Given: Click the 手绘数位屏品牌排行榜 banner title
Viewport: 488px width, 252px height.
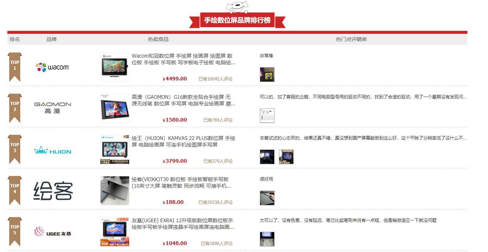Looking at the screenshot, I should tap(237, 21).
